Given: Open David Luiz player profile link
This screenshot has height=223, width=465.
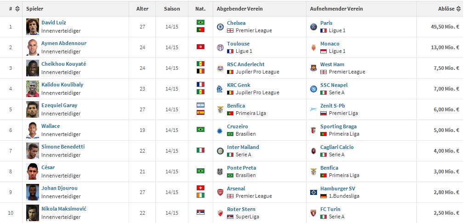Looking at the screenshot, I should (x=54, y=23).
